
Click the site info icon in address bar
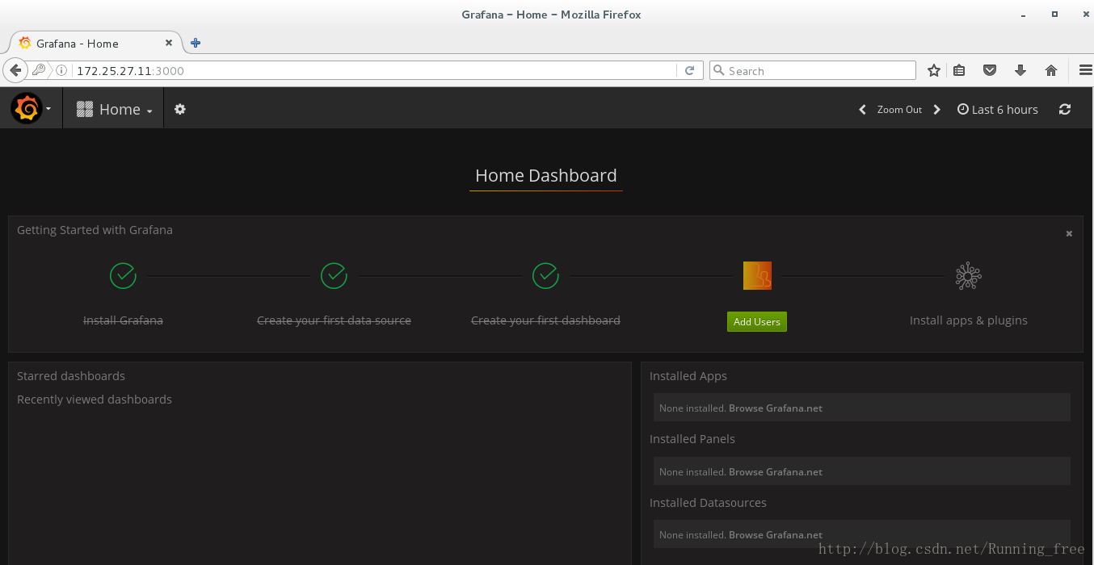coord(61,70)
